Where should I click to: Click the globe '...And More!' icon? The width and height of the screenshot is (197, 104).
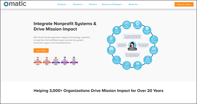pos(137,65)
